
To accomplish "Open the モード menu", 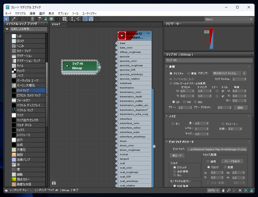I will (8, 13).
